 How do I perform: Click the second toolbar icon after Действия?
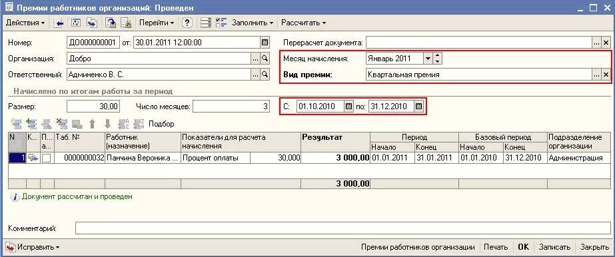[76, 23]
